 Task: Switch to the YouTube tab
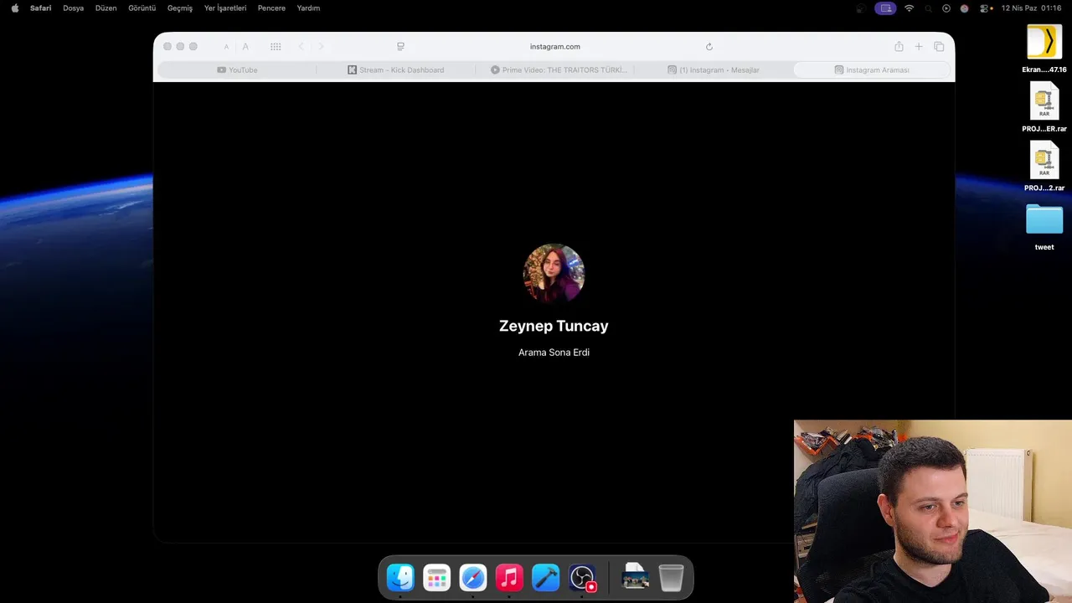pos(237,70)
